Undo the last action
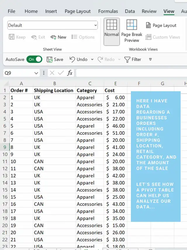 pos(72,59)
